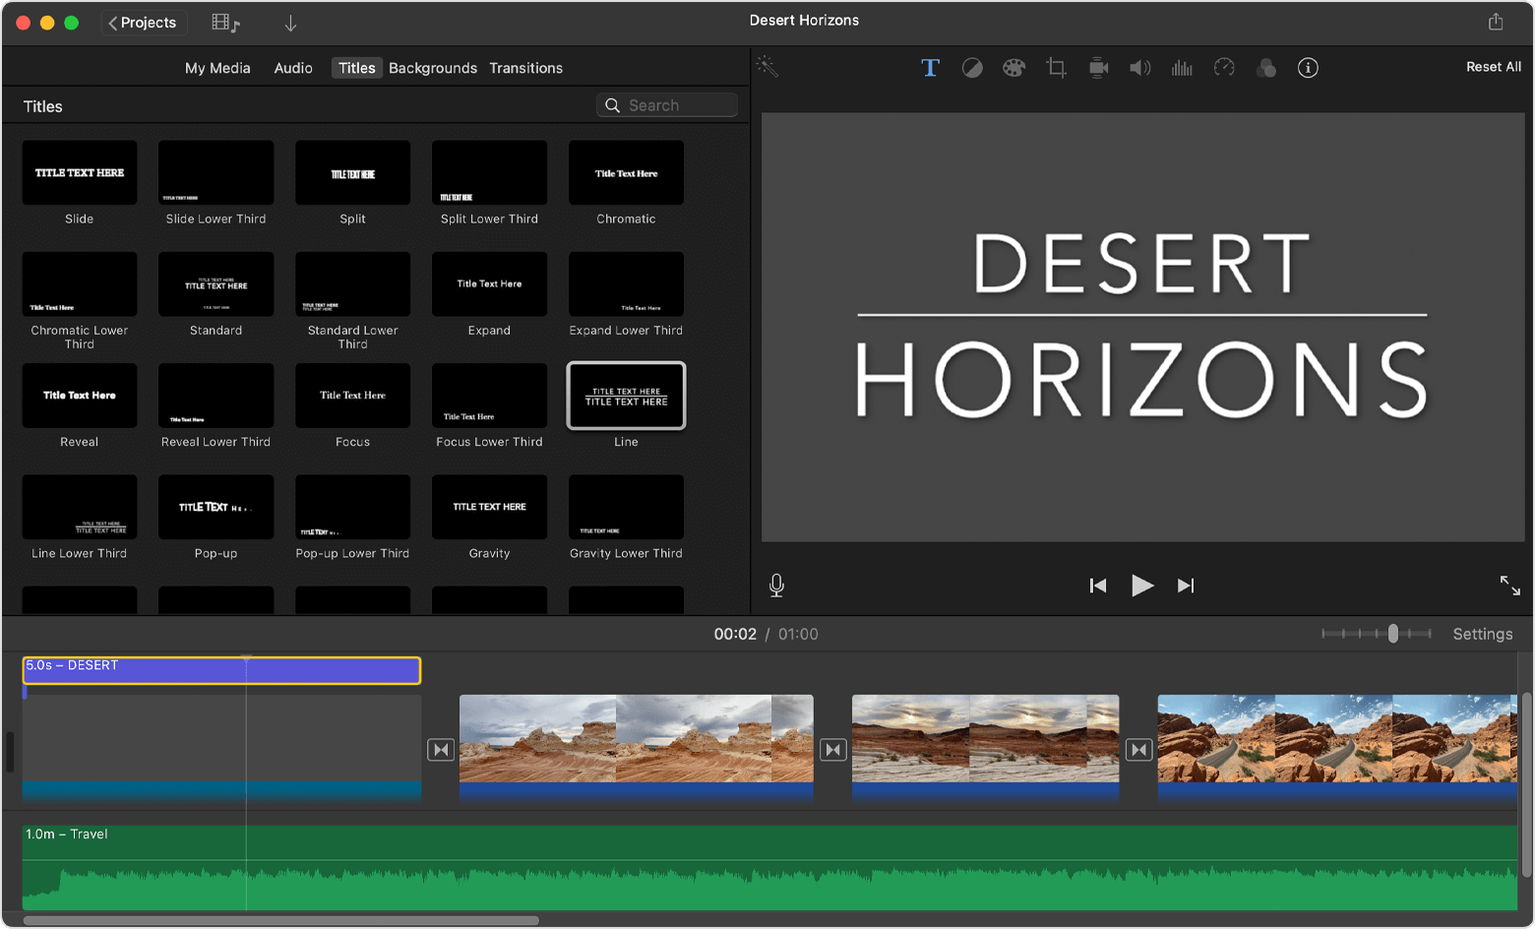Open the Volume controls speaker icon

[x=1140, y=67]
